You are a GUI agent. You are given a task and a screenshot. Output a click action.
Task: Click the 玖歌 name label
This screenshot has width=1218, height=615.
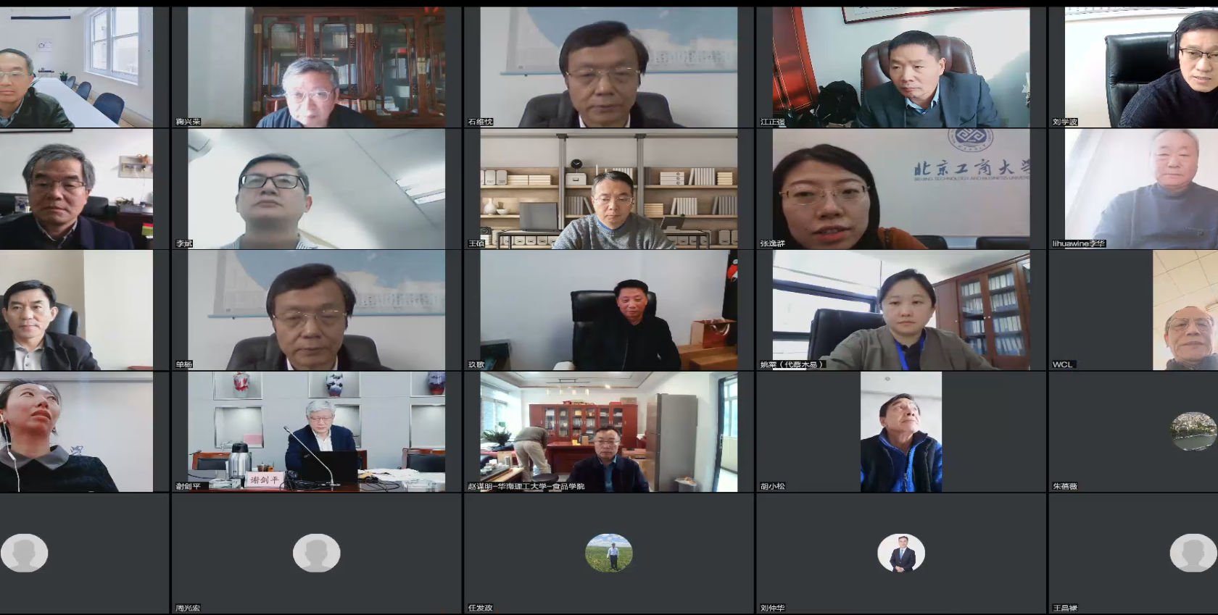(476, 364)
